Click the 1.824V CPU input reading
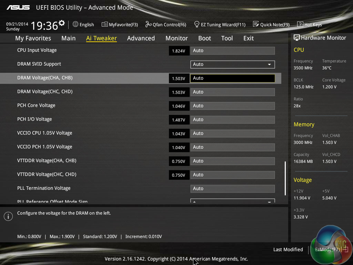This screenshot has height=265, width=353. coord(179,51)
